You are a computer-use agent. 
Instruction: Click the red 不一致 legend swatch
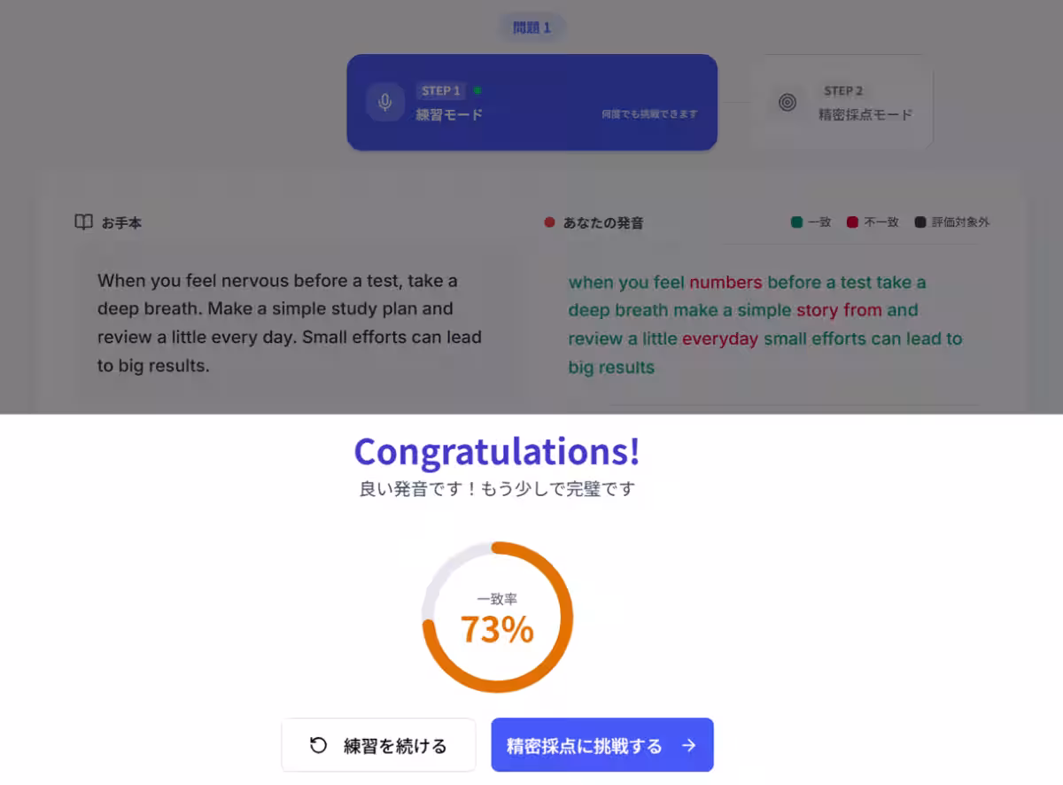852,222
